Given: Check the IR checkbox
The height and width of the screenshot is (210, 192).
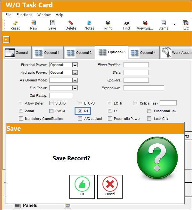Looking at the screenshot, I should pyautogui.click(x=110, y=111).
